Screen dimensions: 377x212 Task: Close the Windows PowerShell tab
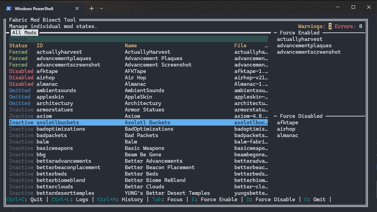pos(77,8)
